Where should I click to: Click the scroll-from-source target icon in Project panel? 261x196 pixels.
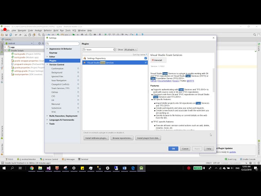[40, 43]
